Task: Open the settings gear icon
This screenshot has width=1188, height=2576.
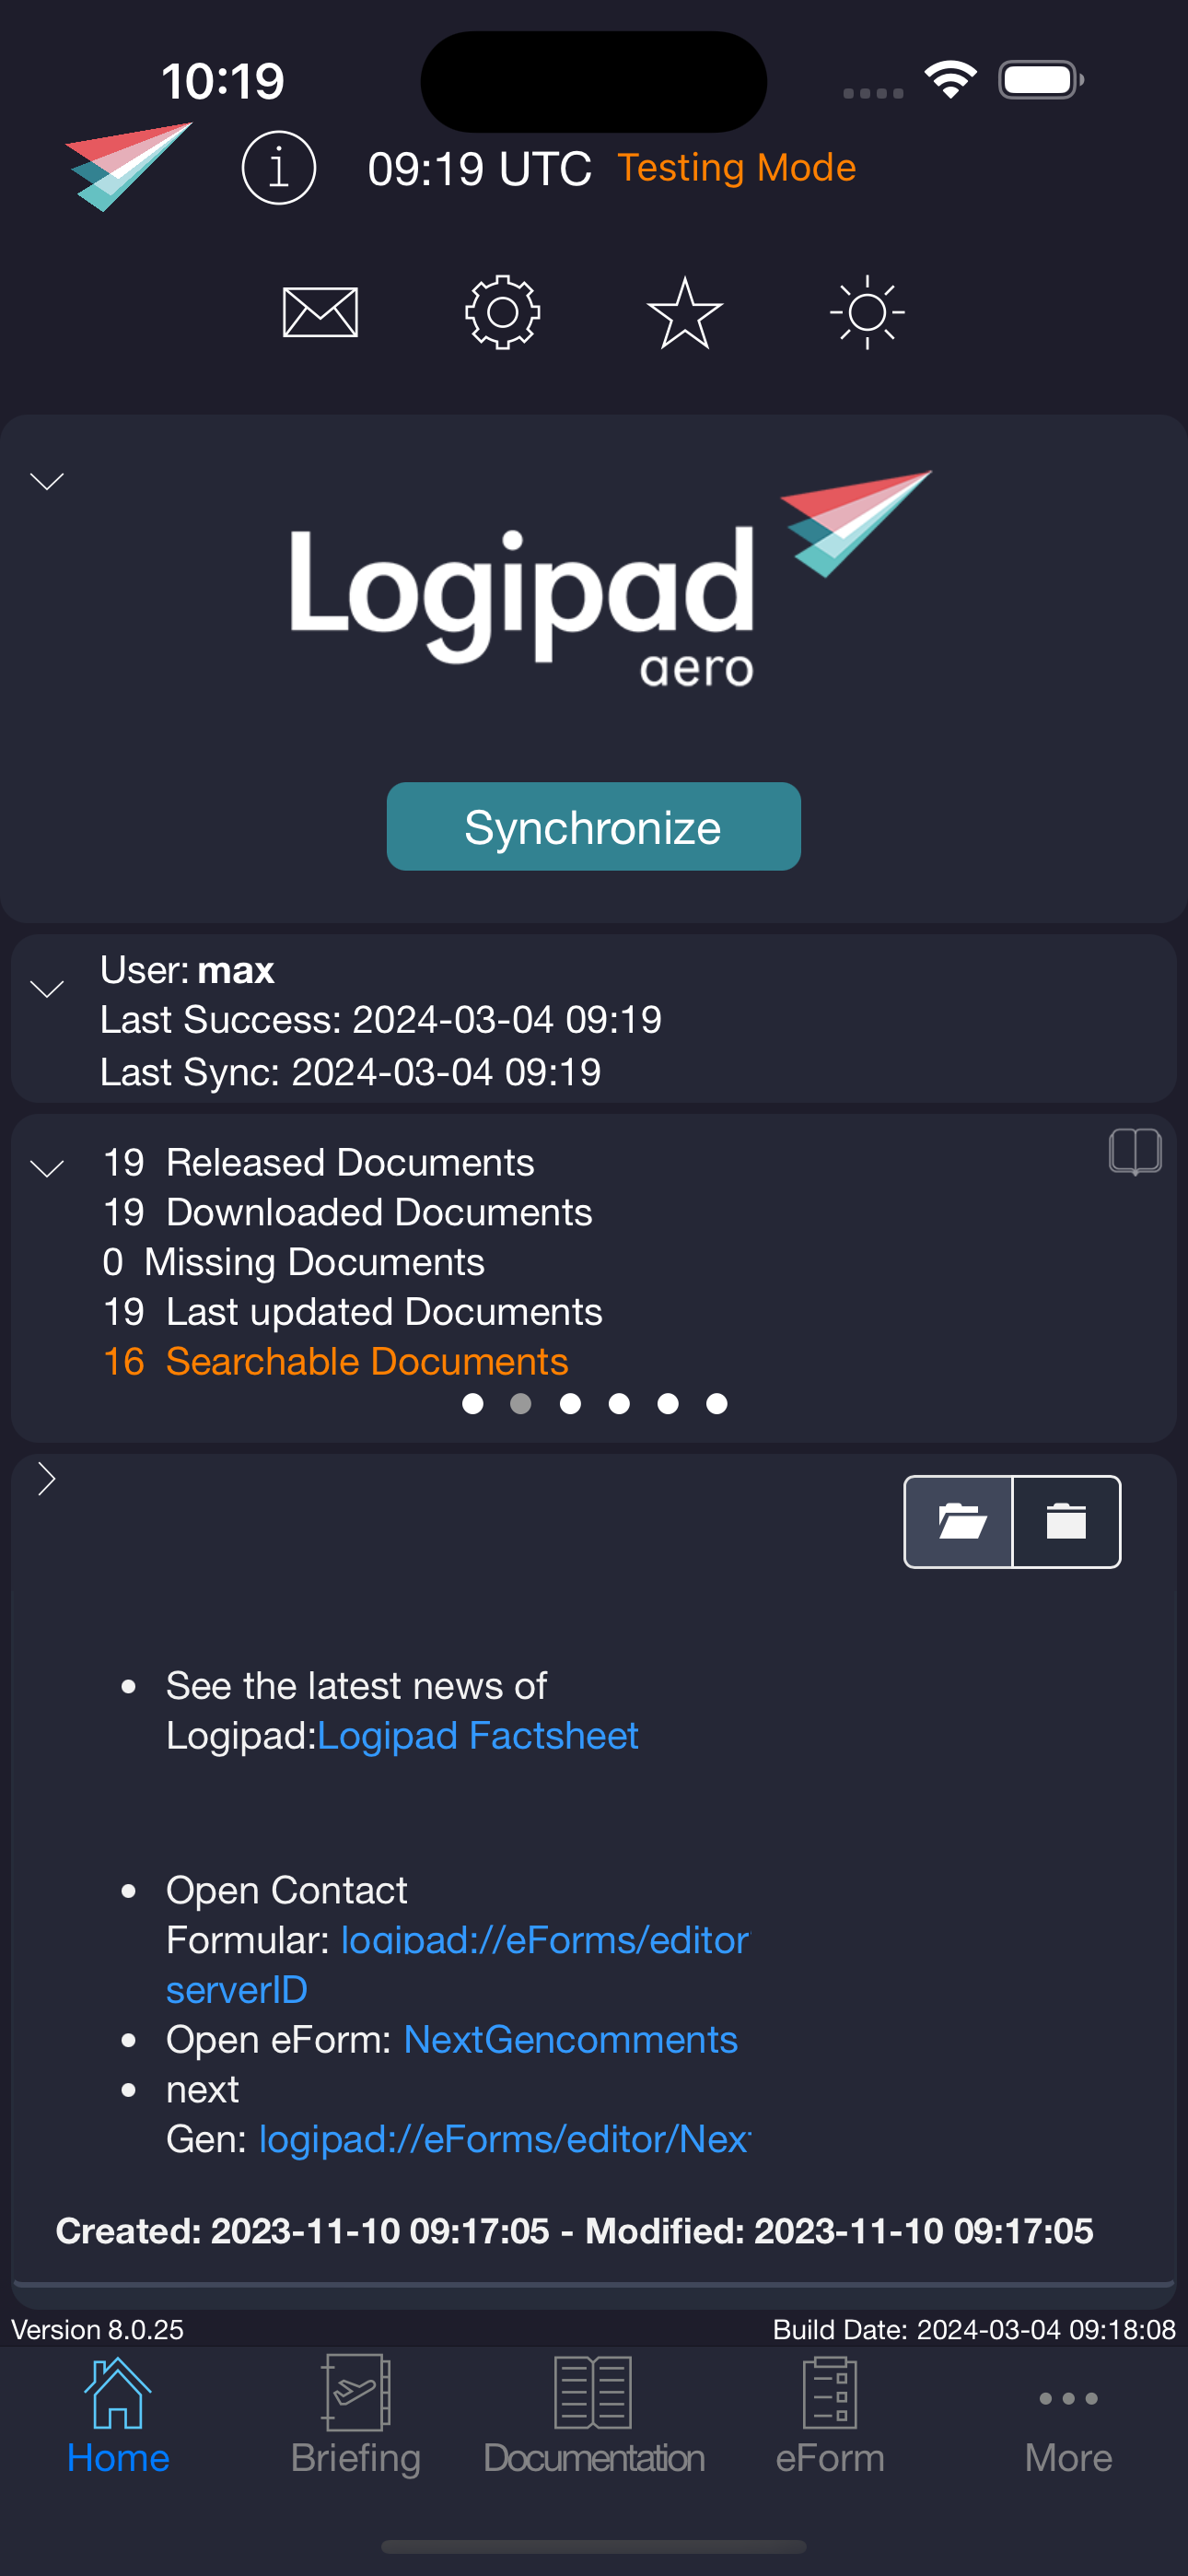Action: coord(502,312)
